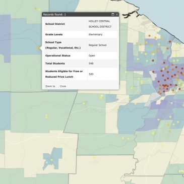Screen dimensions: 184x184
Task: Click the 'HOLLEY CENTRAL SCHOOL DISTRICT' value
Action: point(100,24)
